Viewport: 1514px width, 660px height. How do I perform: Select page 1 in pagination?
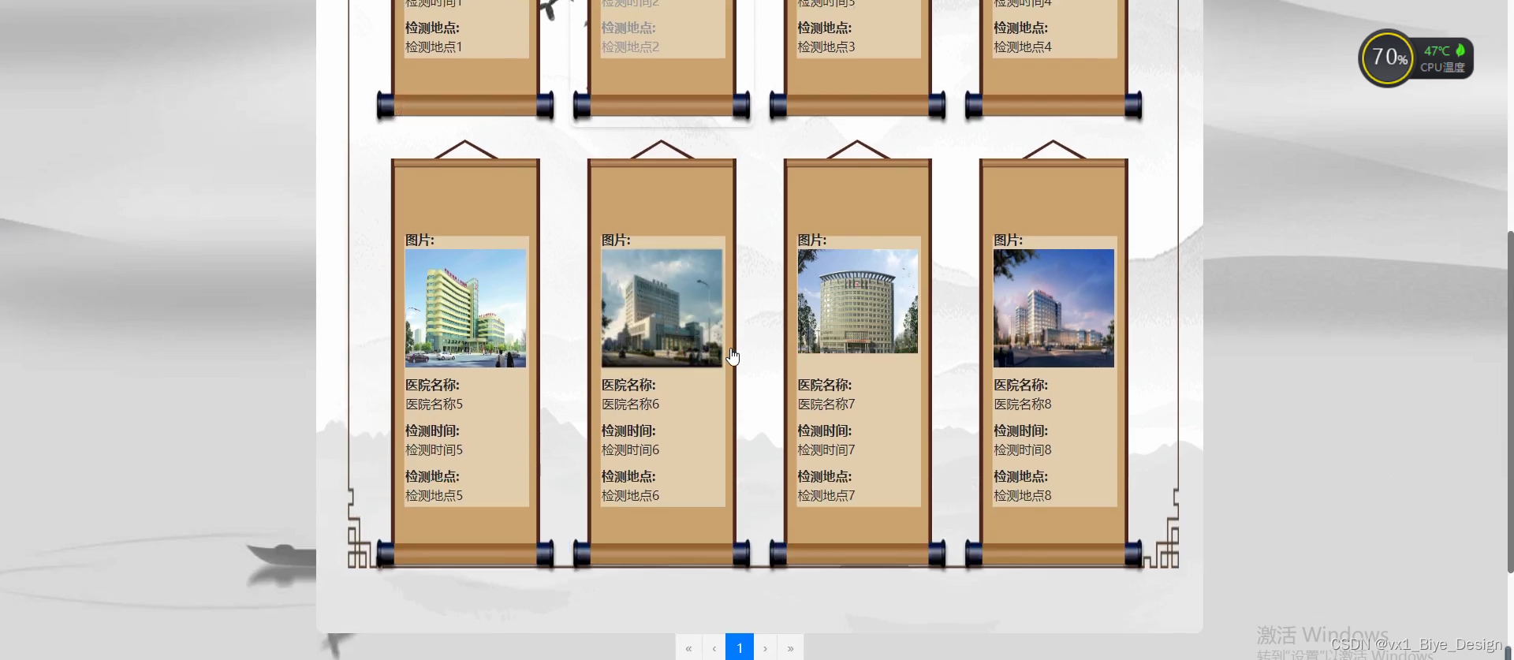[x=740, y=648]
